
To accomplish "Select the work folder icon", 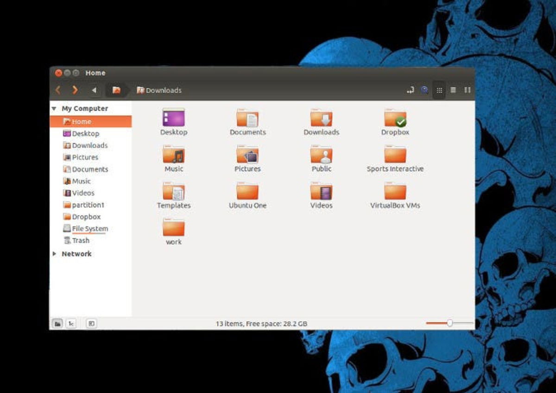I will [x=174, y=227].
